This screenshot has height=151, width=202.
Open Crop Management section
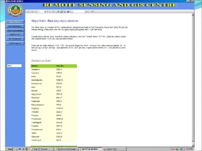[15, 43]
